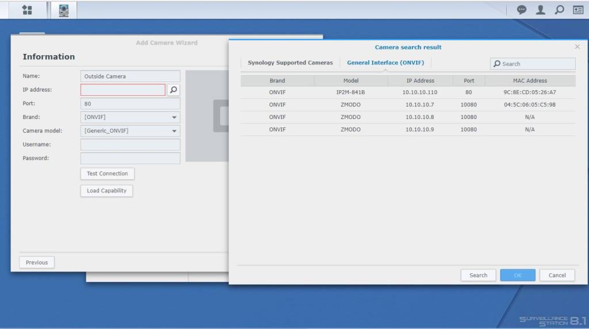Click Search button at dialog bottom
Viewport: 589px width, 329px height.
(x=478, y=275)
